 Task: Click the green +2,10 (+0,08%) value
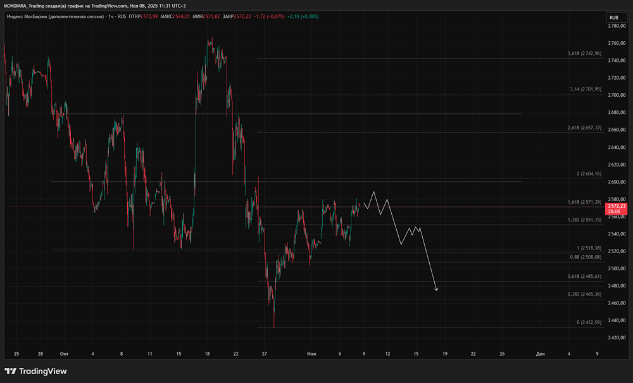(303, 16)
